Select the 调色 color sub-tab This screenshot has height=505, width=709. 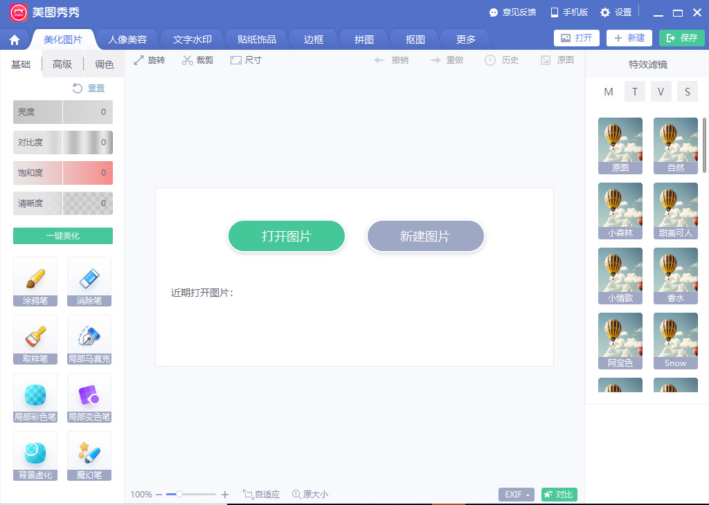coord(104,64)
